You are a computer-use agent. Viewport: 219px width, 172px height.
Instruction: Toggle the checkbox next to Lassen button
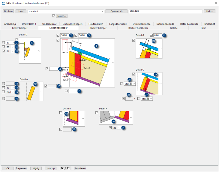click(x=53, y=16)
